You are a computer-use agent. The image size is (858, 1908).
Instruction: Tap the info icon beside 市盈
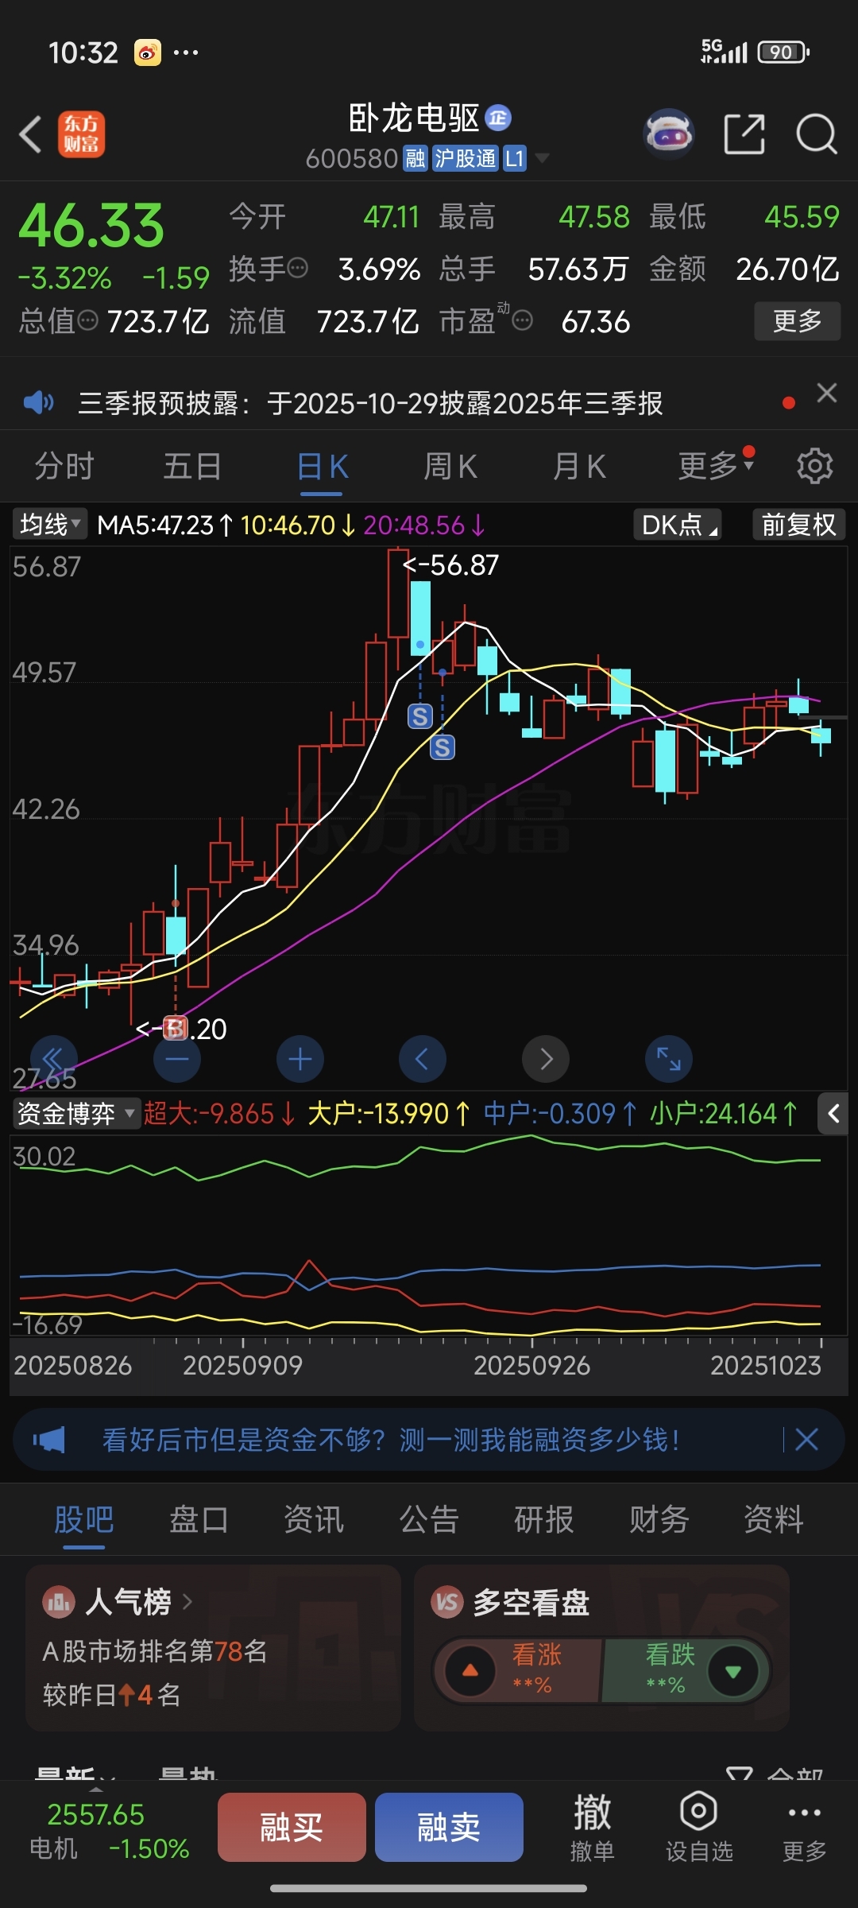point(522,320)
